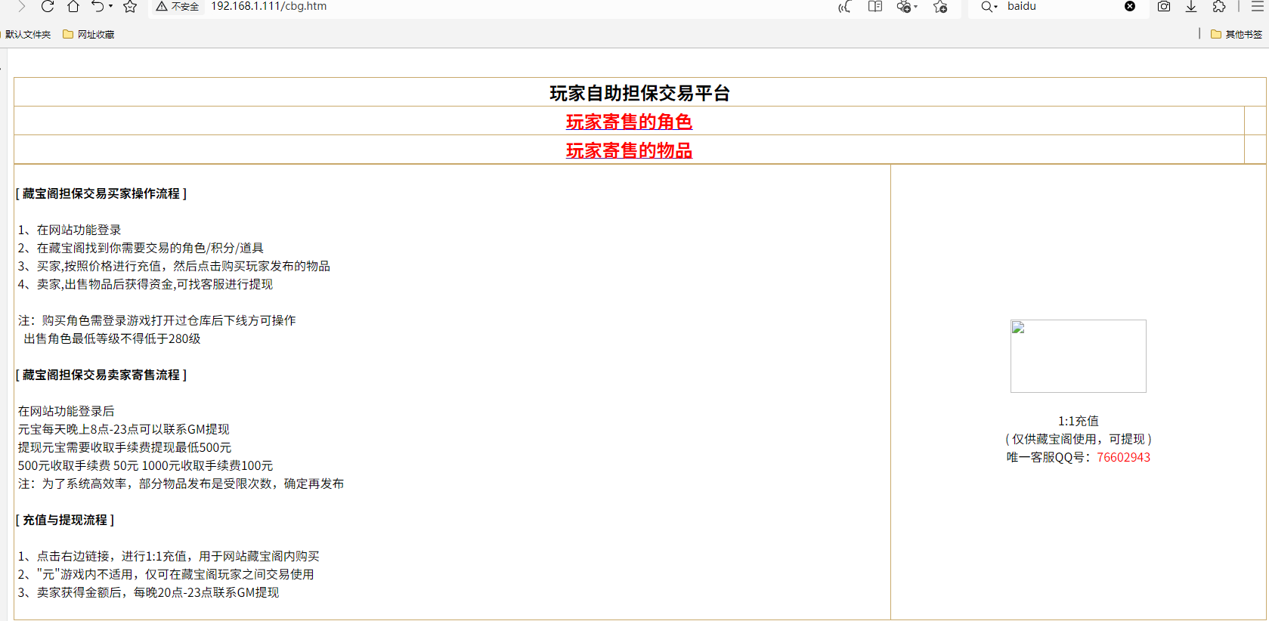Screen dimensions: 1269x621
Task: Click step 1、在网站功能登录
Action: point(70,230)
